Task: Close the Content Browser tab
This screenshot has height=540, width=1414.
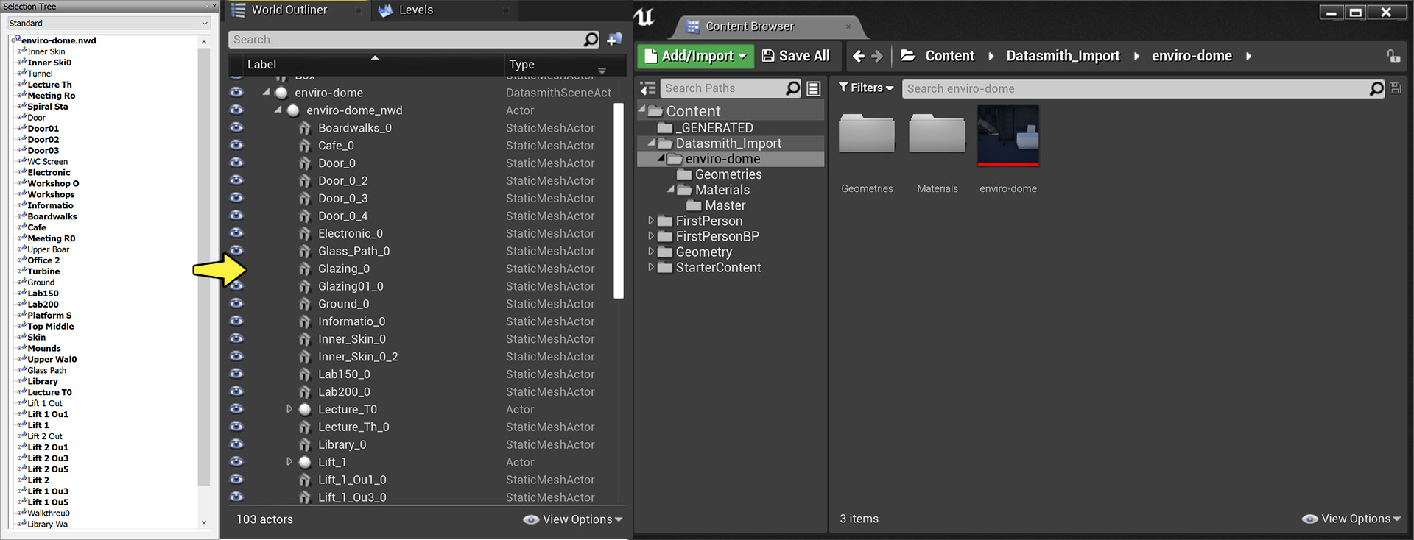Action: click(x=848, y=26)
